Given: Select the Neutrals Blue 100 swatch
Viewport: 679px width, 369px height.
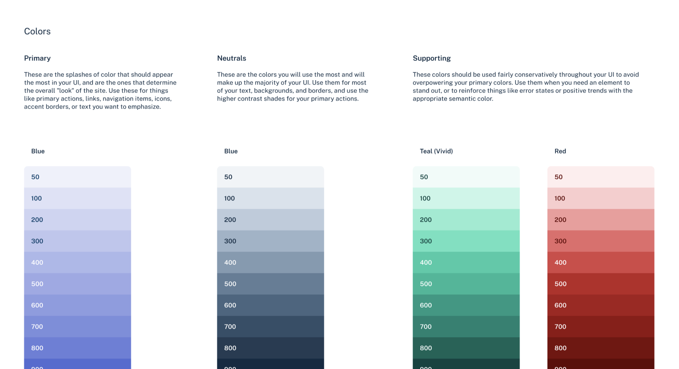Looking at the screenshot, I should [x=270, y=198].
